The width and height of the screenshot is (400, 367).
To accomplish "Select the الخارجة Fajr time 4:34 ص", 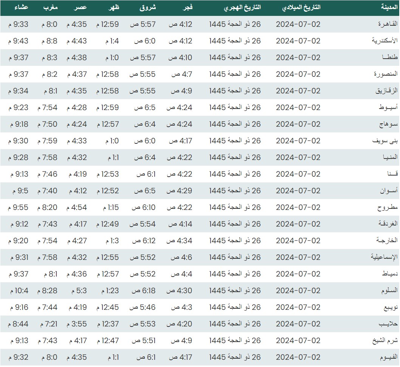I will 180,241.
